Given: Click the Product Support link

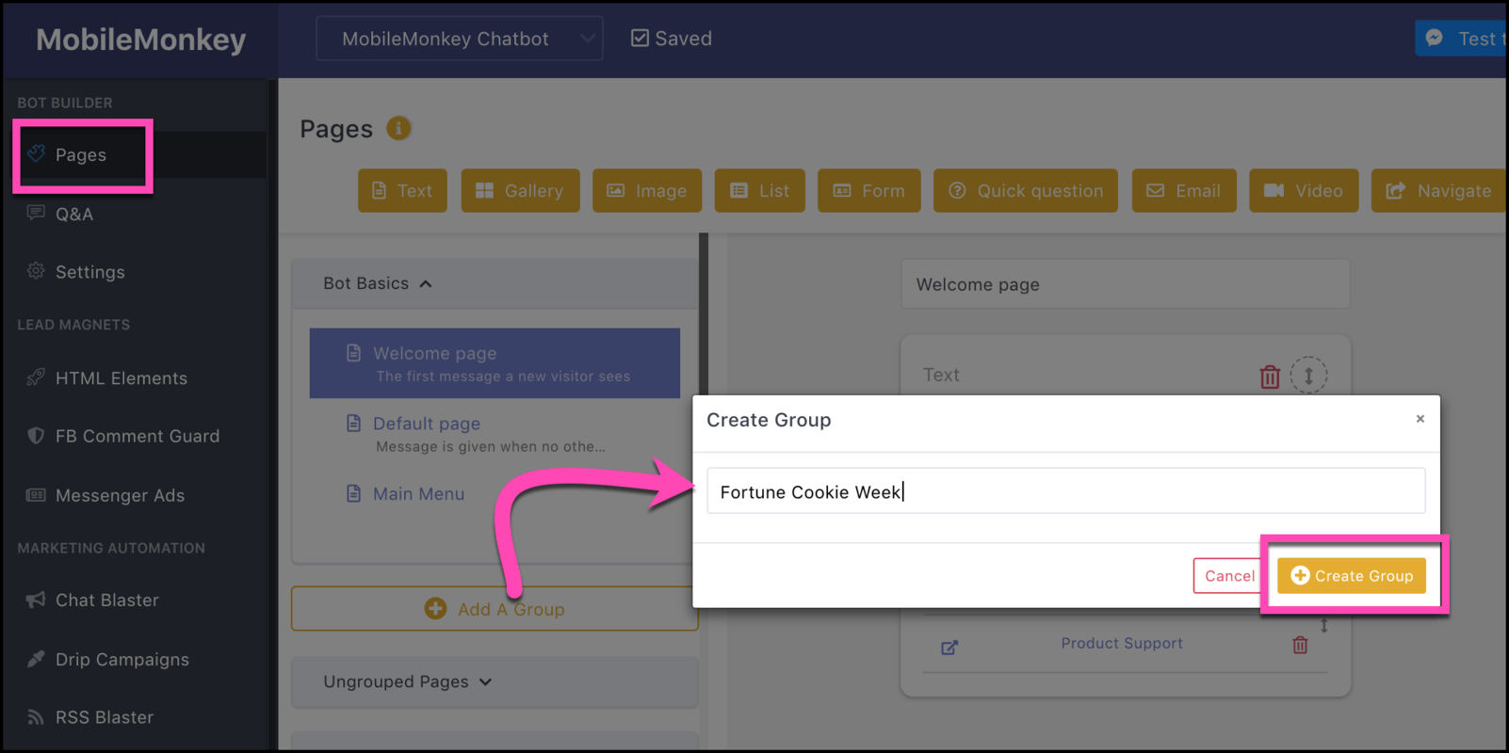Looking at the screenshot, I should pos(1122,644).
